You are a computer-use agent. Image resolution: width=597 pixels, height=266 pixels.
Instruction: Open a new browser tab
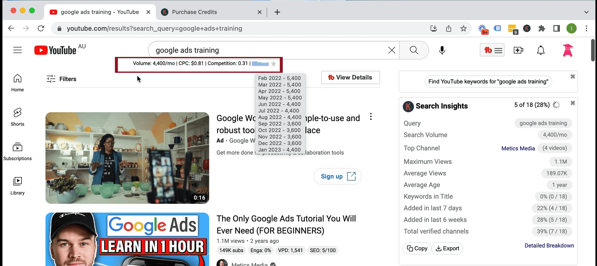tap(277, 12)
